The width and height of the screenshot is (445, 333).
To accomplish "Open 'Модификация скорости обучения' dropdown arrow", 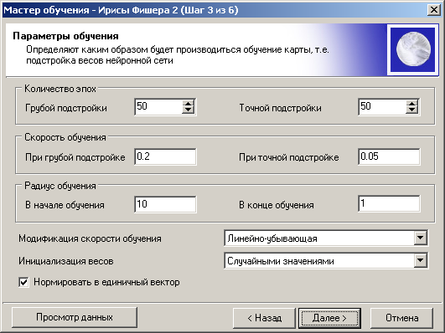I will [x=421, y=238].
